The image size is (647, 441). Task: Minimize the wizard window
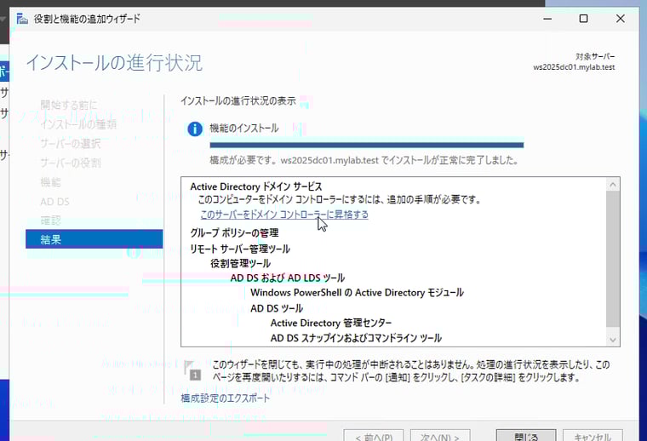click(547, 19)
